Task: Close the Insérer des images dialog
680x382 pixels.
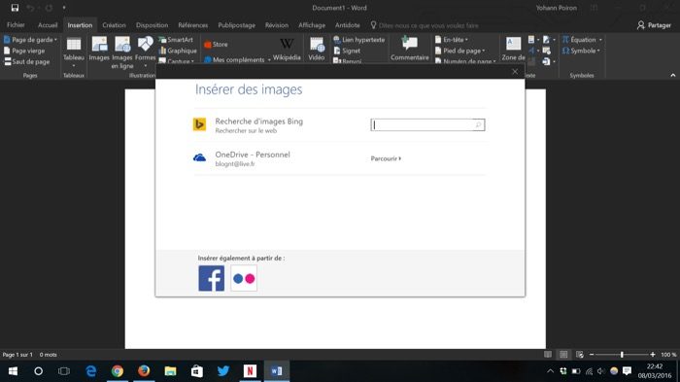Action: (x=515, y=71)
